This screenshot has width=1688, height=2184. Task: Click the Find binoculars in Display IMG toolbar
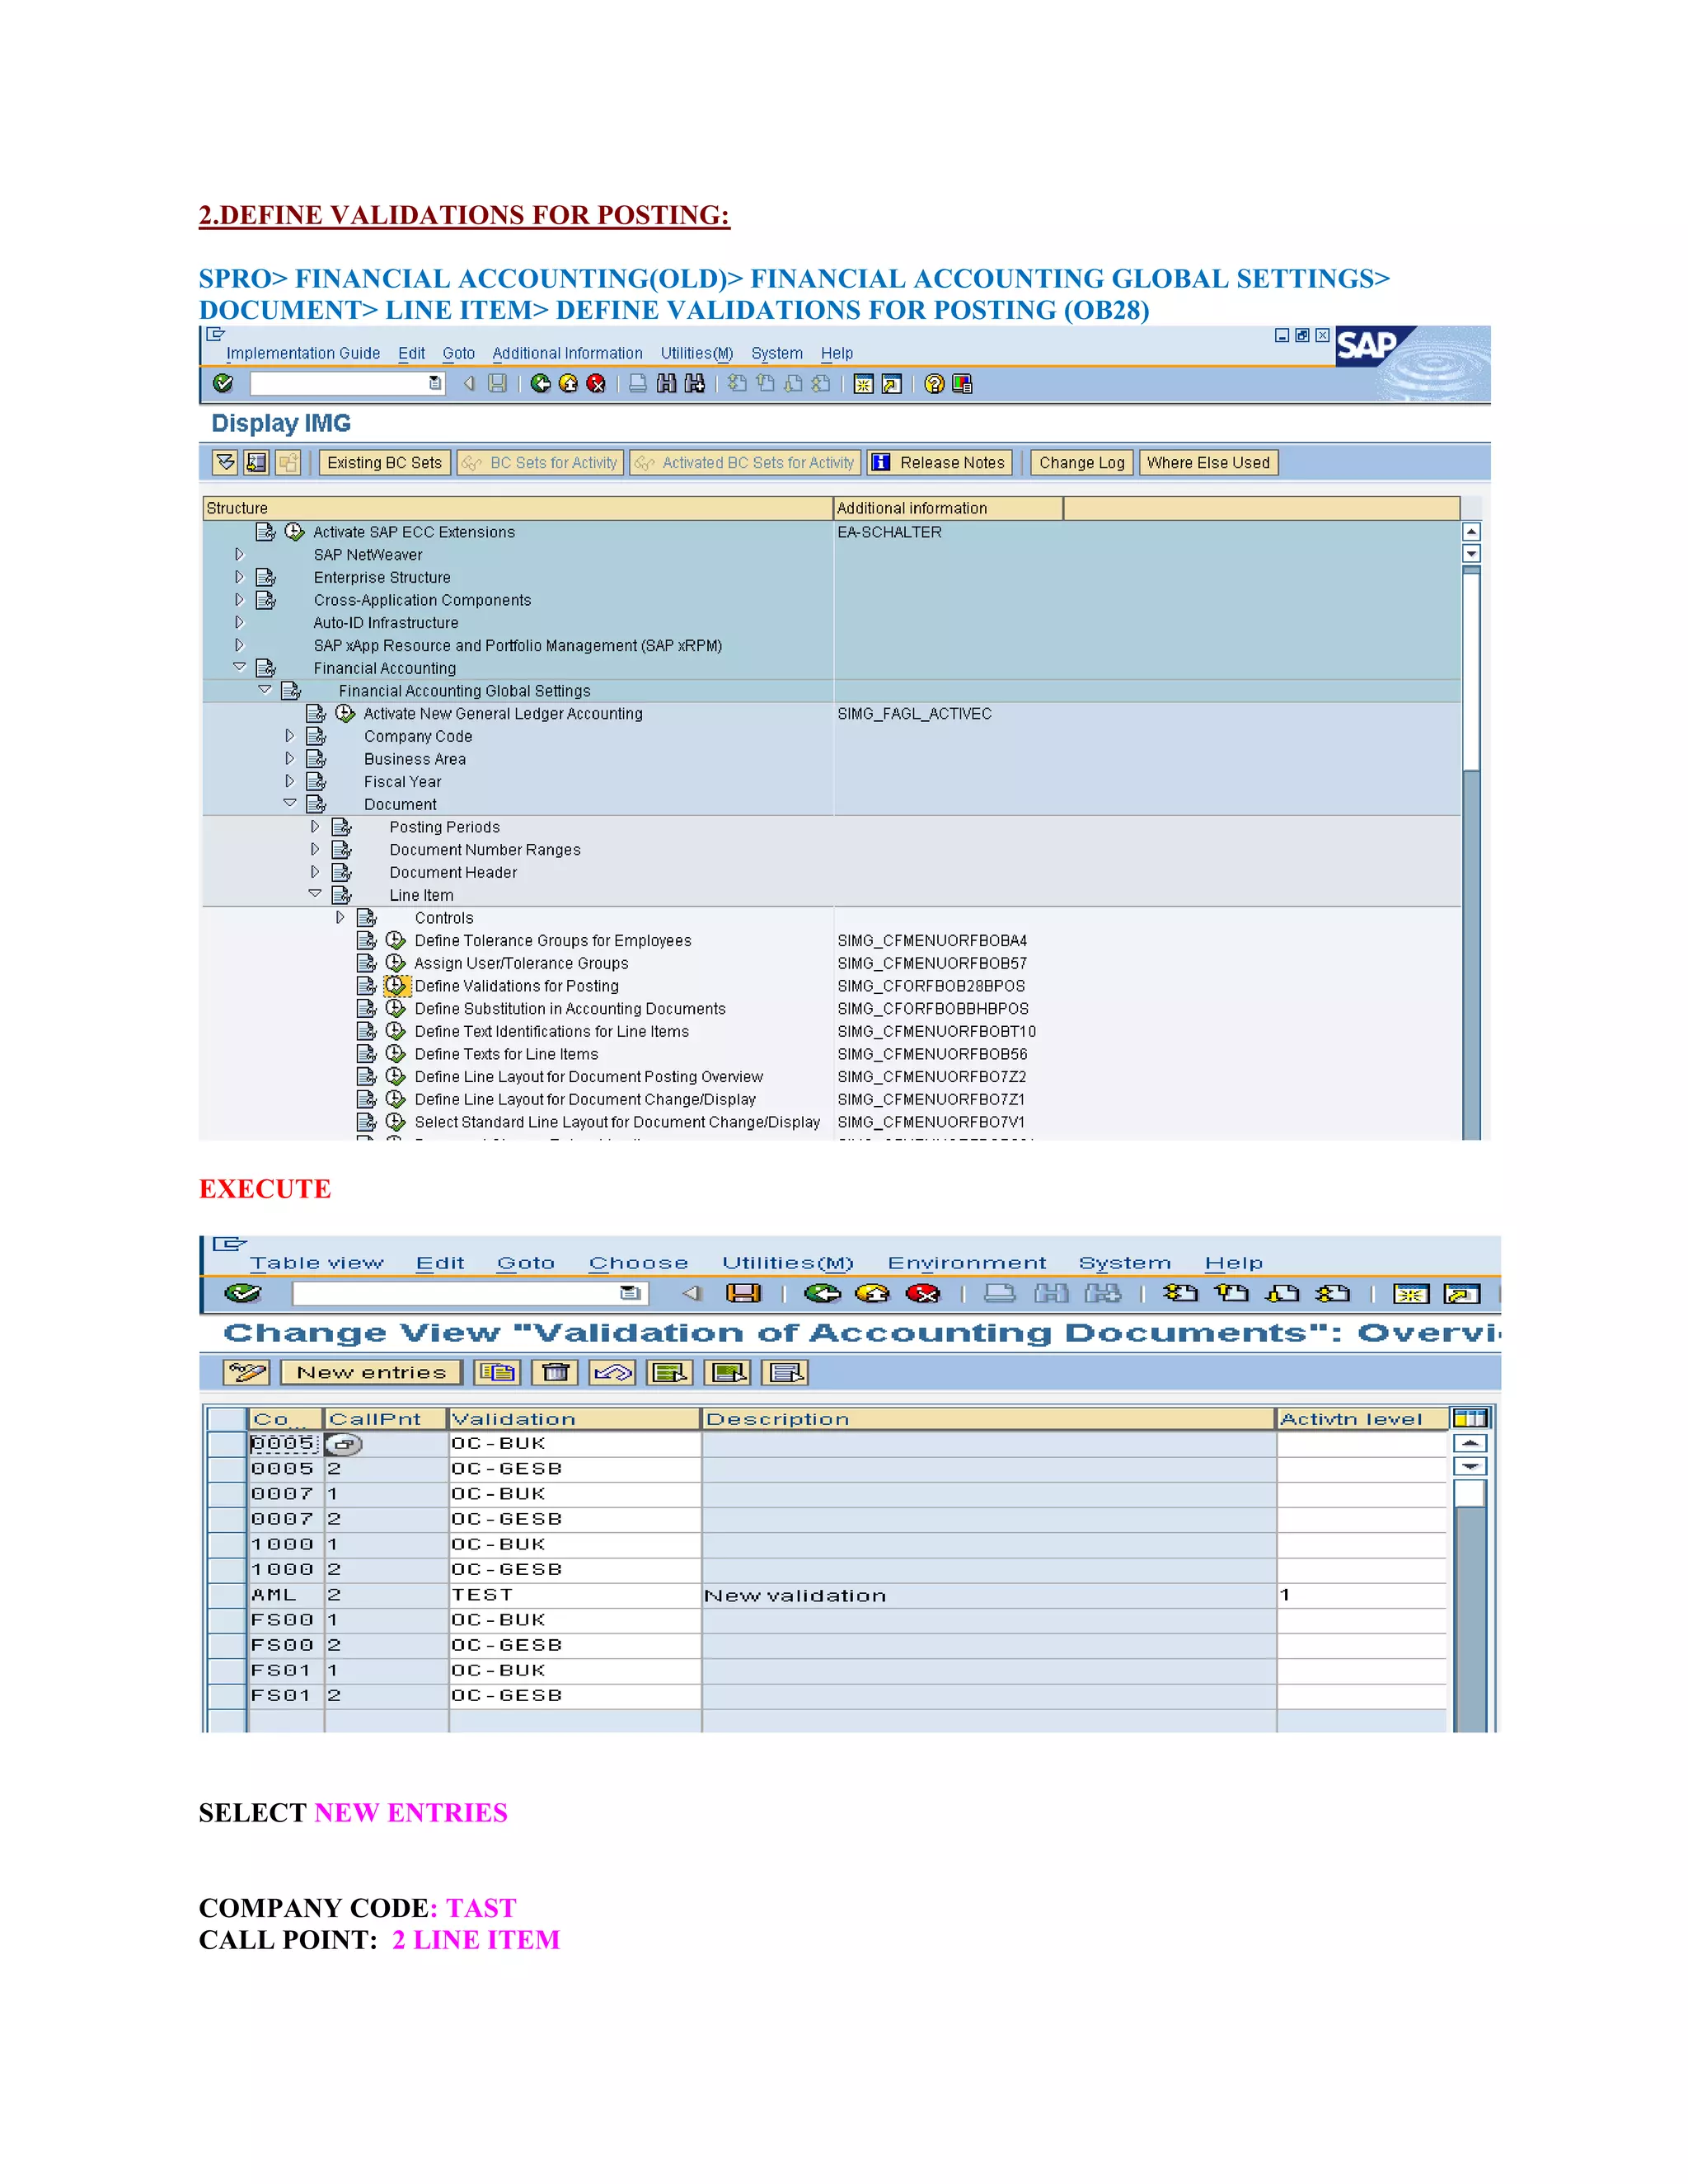coord(666,383)
